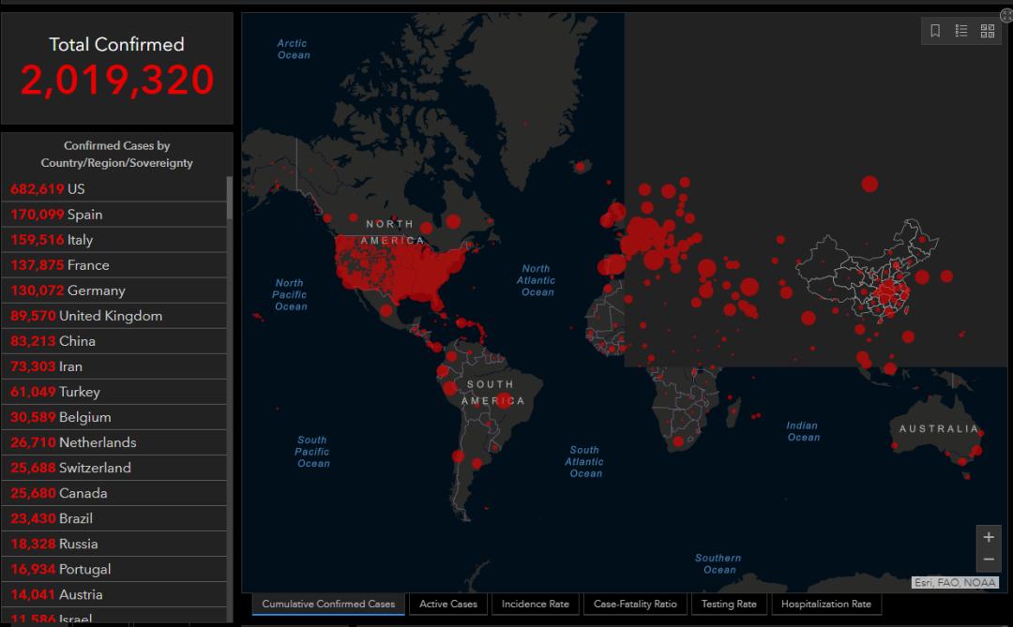Choose Germany with 130,072 cases
The height and width of the screenshot is (627, 1013).
114,290
